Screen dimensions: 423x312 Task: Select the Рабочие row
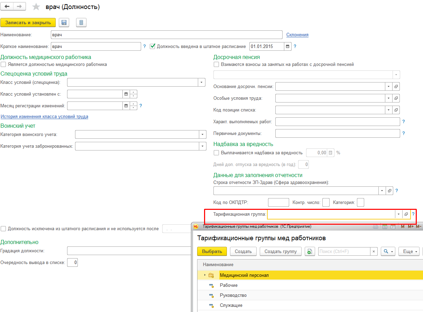pos(310,285)
